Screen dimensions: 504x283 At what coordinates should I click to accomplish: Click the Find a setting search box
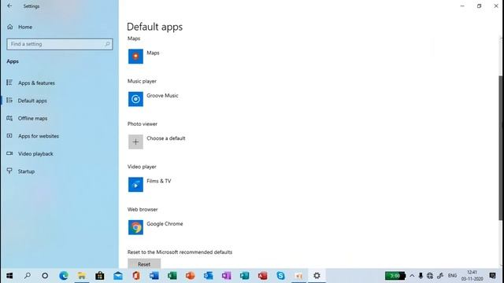pyautogui.click(x=60, y=44)
